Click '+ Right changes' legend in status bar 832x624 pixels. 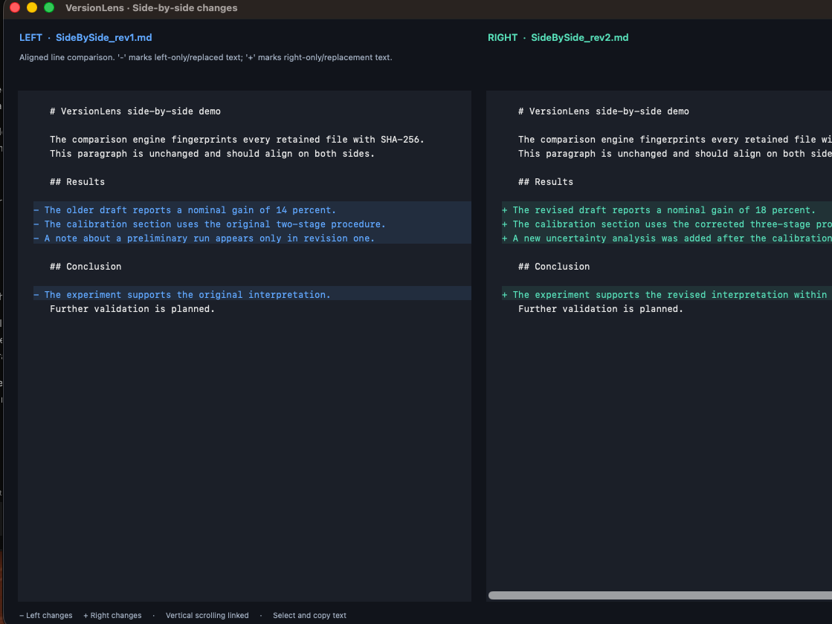112,616
